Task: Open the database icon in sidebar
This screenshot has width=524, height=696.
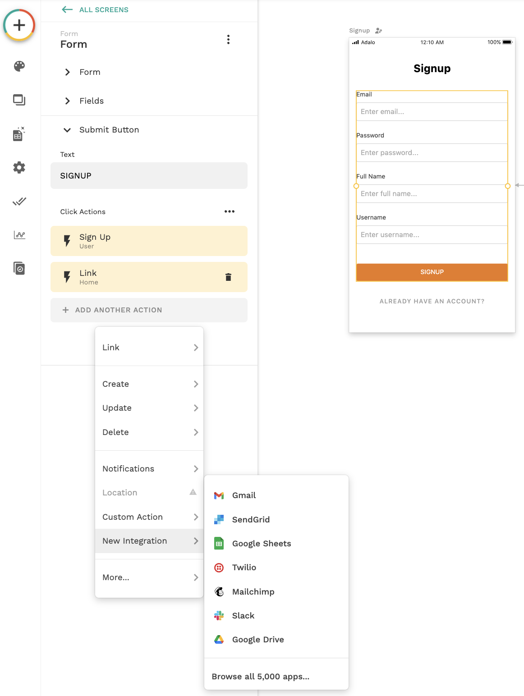Action: 19,134
